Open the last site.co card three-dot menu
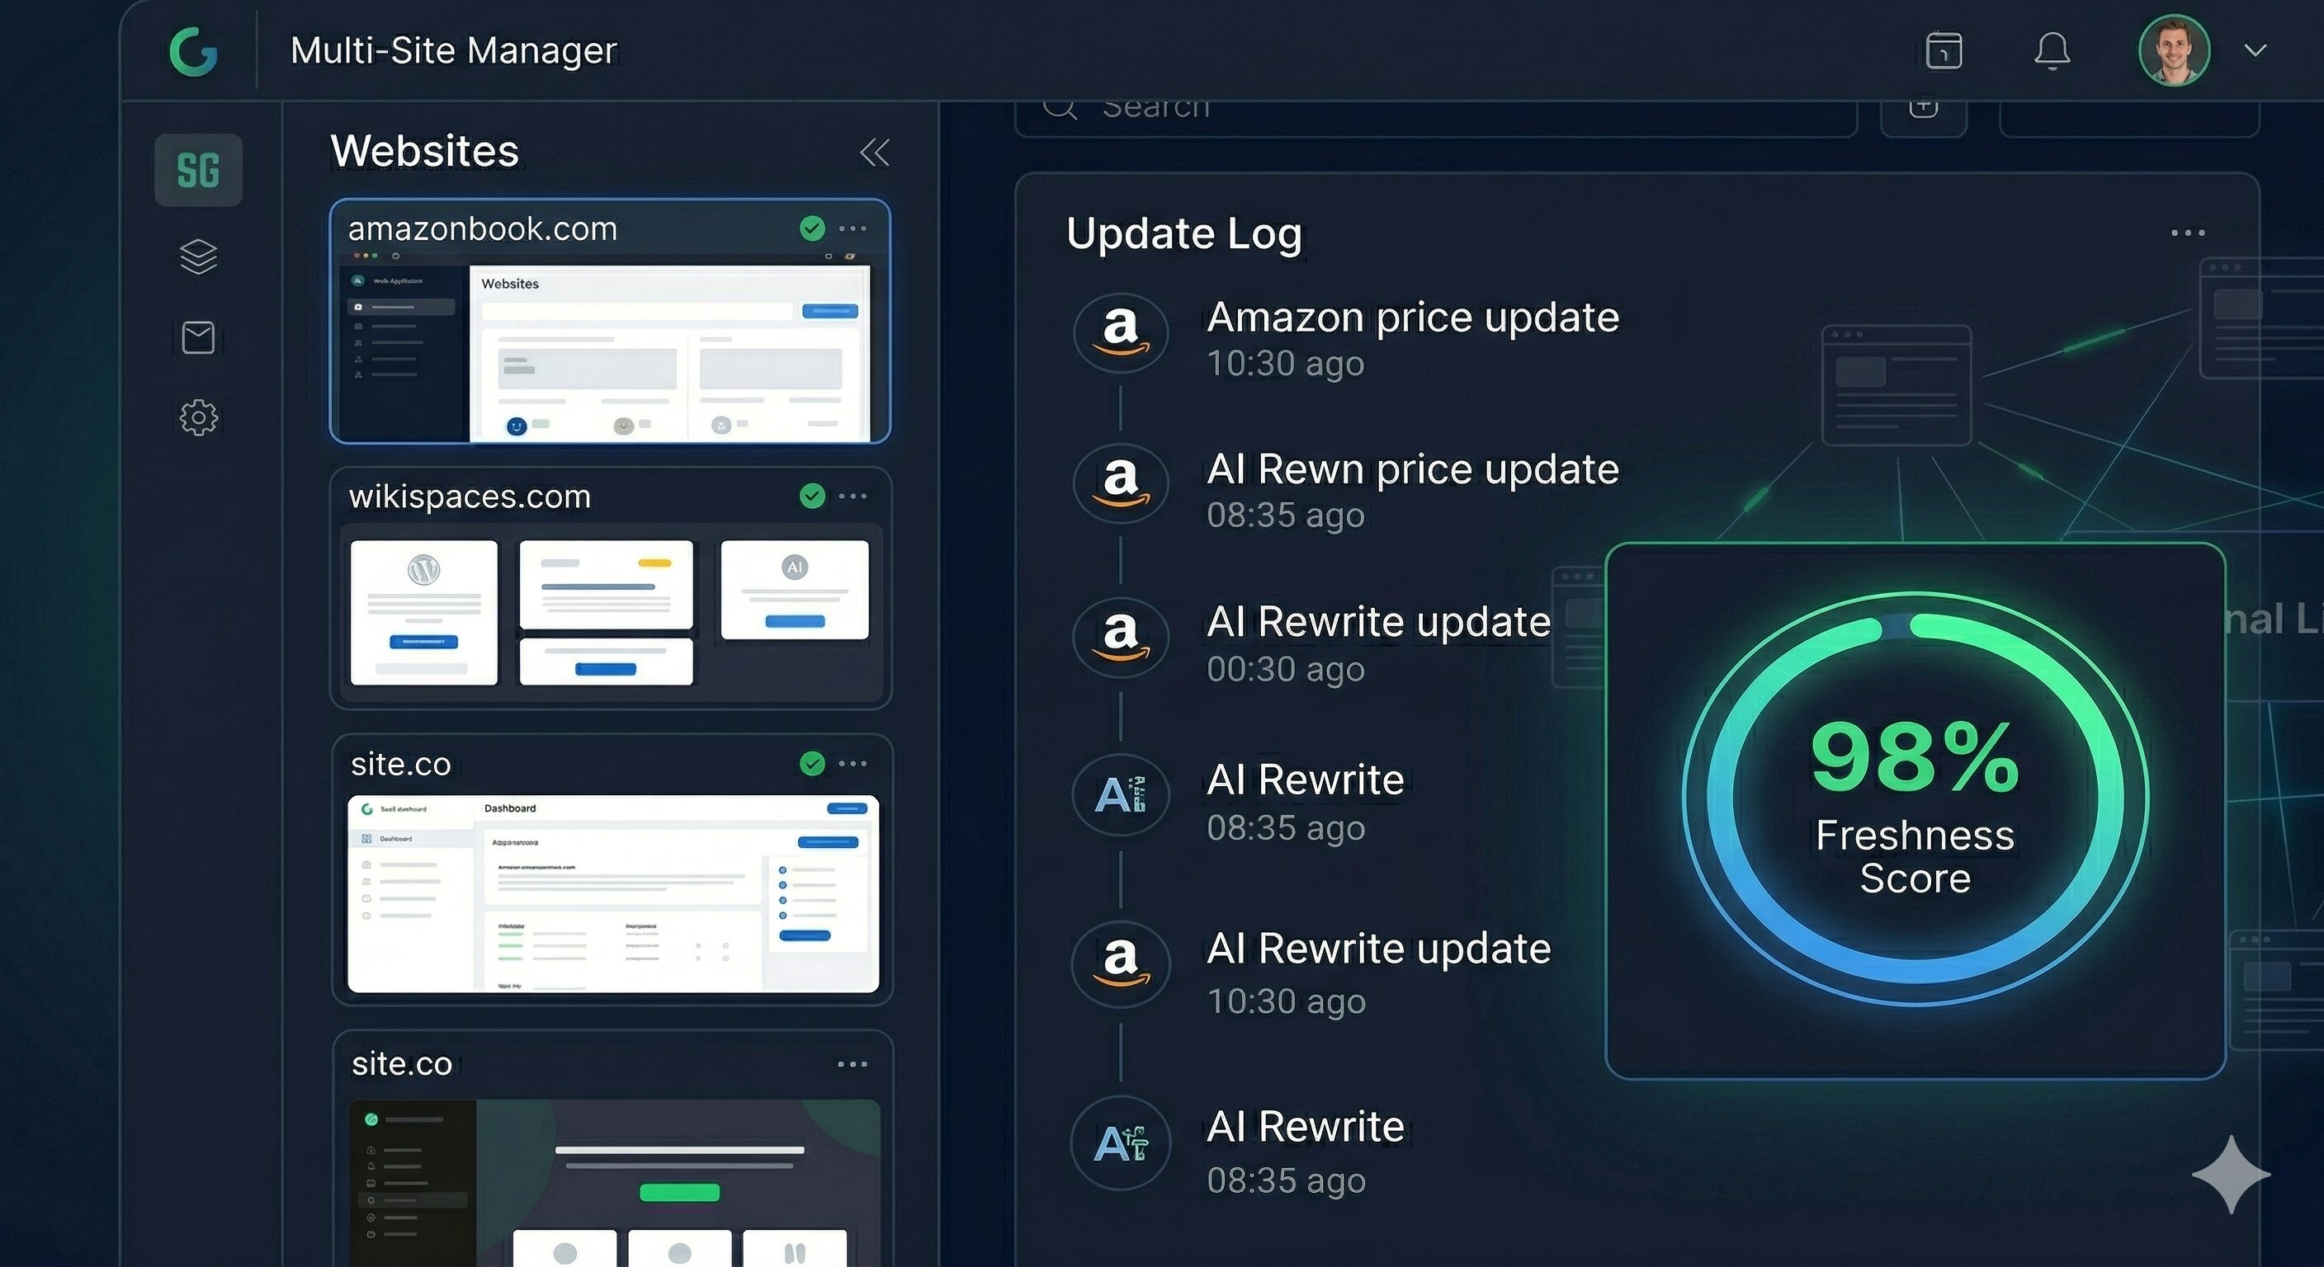 coord(853,1064)
